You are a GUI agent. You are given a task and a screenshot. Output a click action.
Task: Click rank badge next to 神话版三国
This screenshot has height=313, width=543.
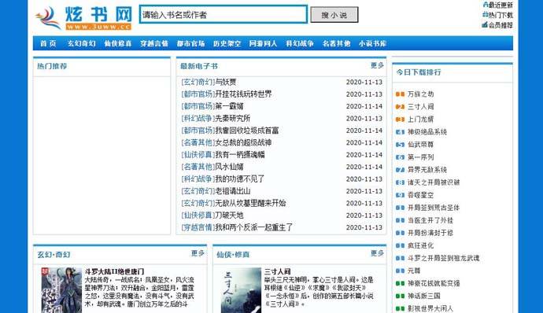tap(400, 296)
